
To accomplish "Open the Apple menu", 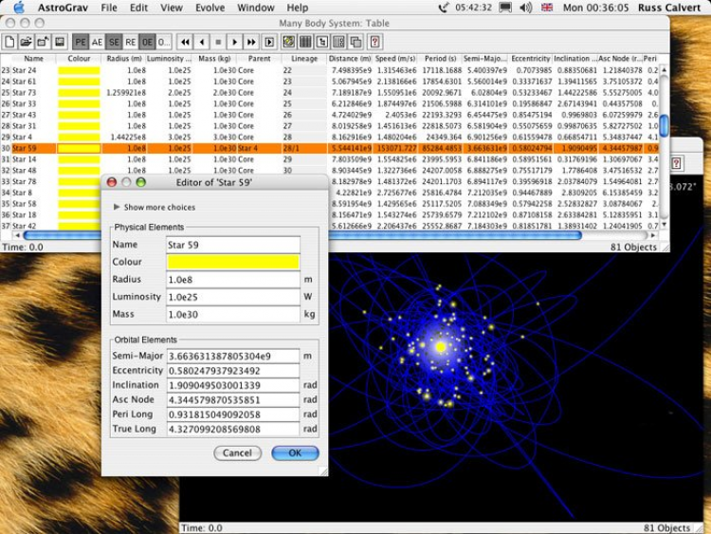I will pos(18,8).
